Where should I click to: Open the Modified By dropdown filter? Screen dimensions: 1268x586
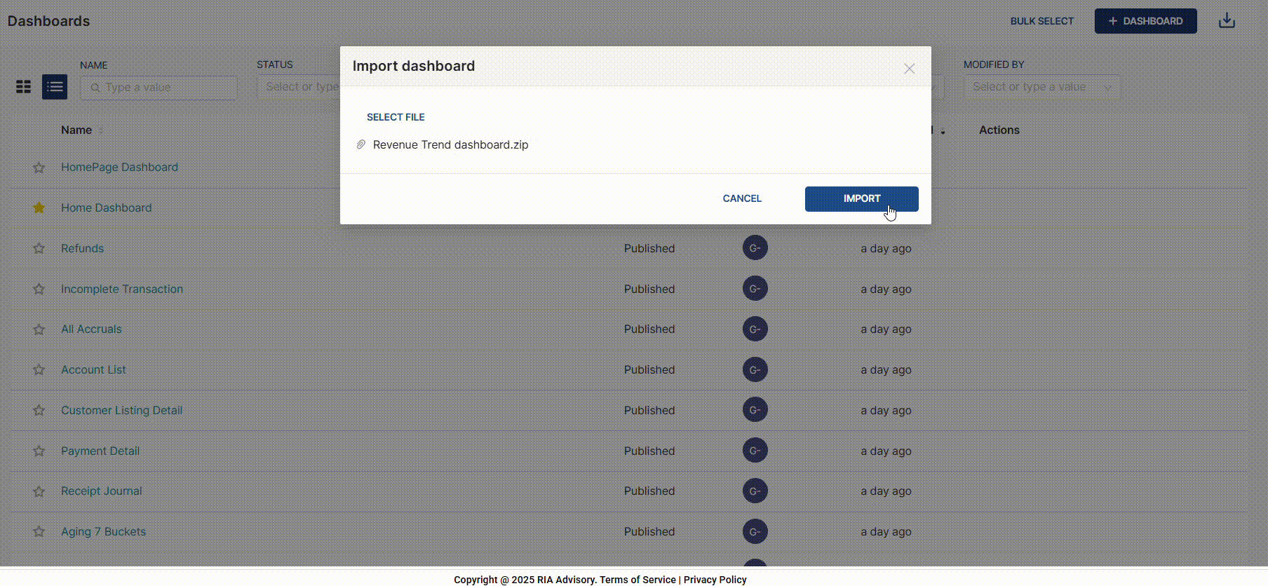pos(1041,87)
